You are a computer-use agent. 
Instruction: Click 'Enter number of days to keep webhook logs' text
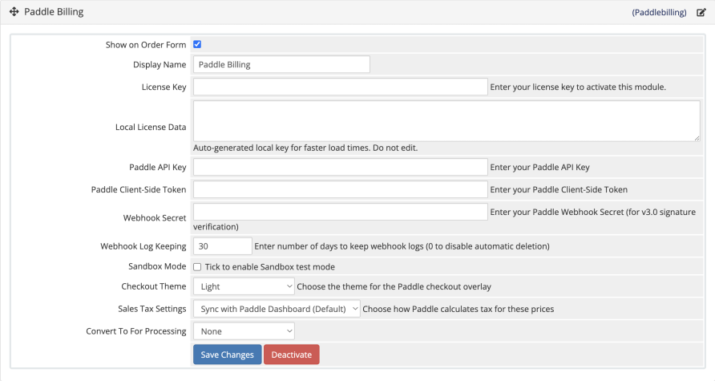[x=402, y=246]
